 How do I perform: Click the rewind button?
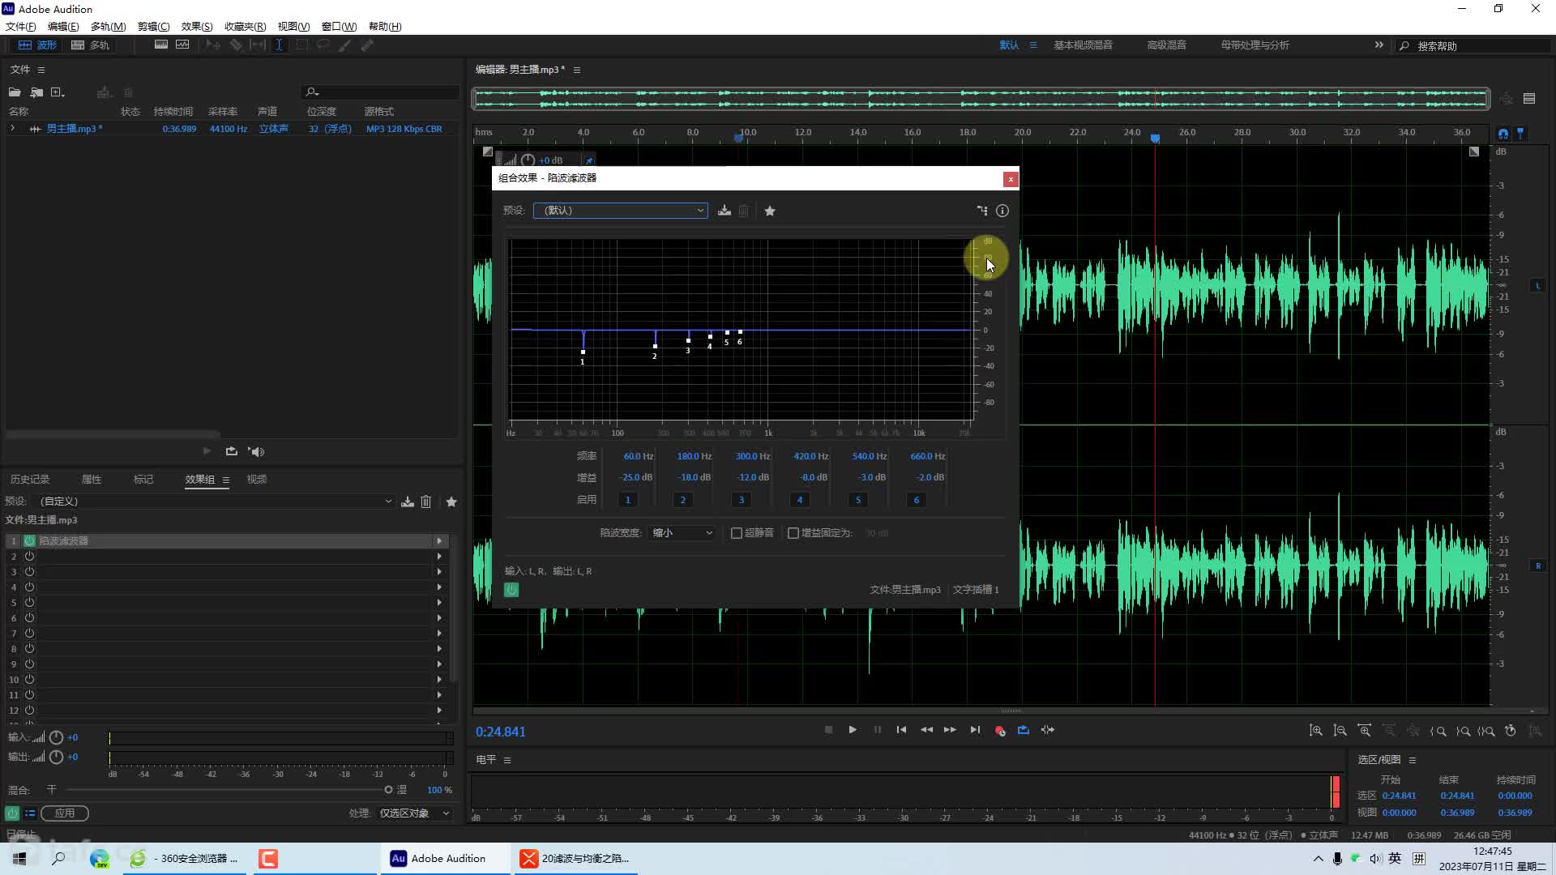point(926,730)
